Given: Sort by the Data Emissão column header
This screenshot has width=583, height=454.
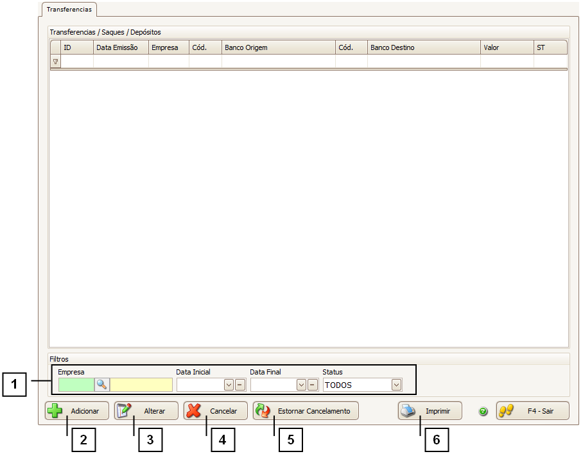Looking at the screenshot, I should point(121,47).
